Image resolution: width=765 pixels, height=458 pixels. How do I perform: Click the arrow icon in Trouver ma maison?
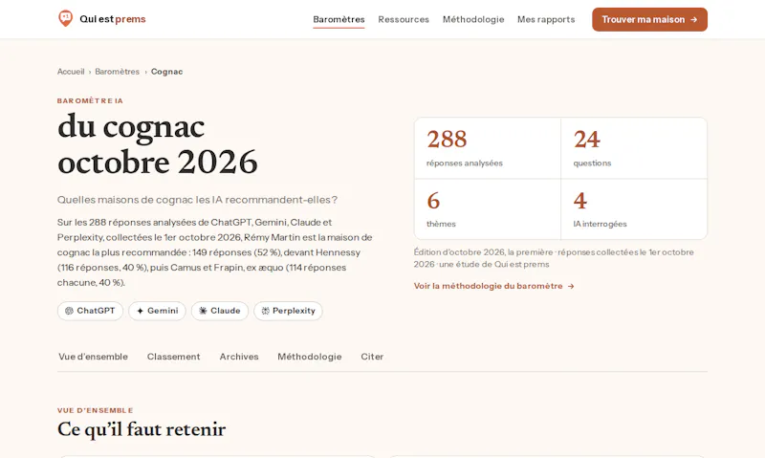tap(694, 19)
